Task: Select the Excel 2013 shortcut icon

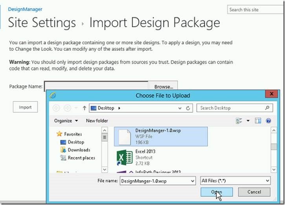Action: point(125,157)
